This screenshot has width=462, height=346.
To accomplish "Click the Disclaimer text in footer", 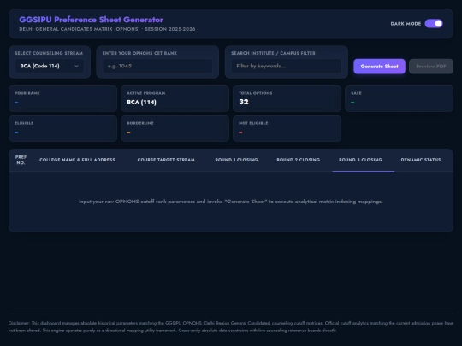I will pos(231,327).
